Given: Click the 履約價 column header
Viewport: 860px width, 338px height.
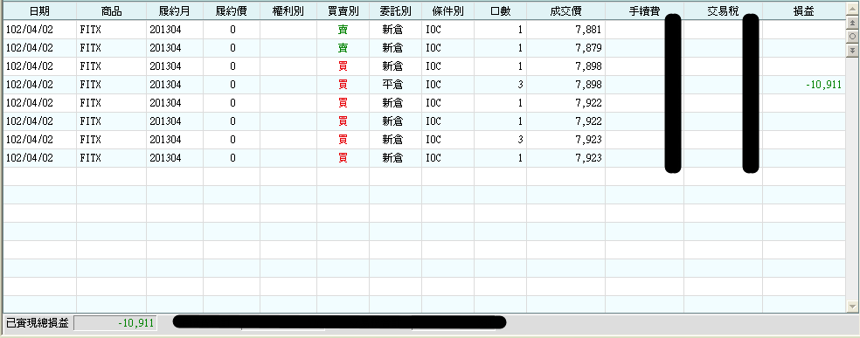Looking at the screenshot, I should coord(232,11).
